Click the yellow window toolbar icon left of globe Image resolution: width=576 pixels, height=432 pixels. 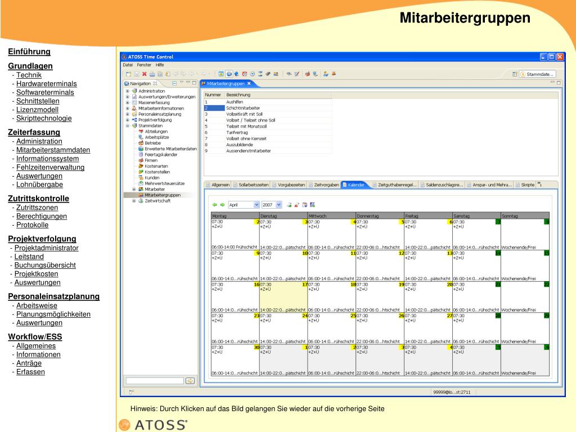click(221, 74)
